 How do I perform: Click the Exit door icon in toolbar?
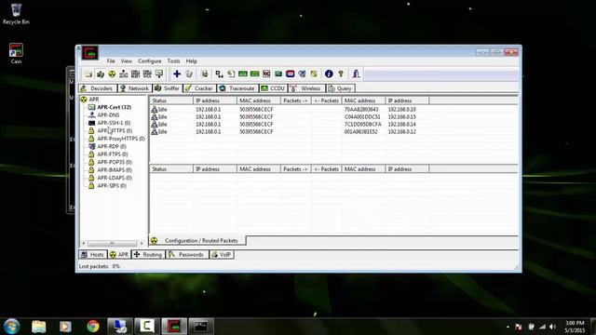click(356, 74)
